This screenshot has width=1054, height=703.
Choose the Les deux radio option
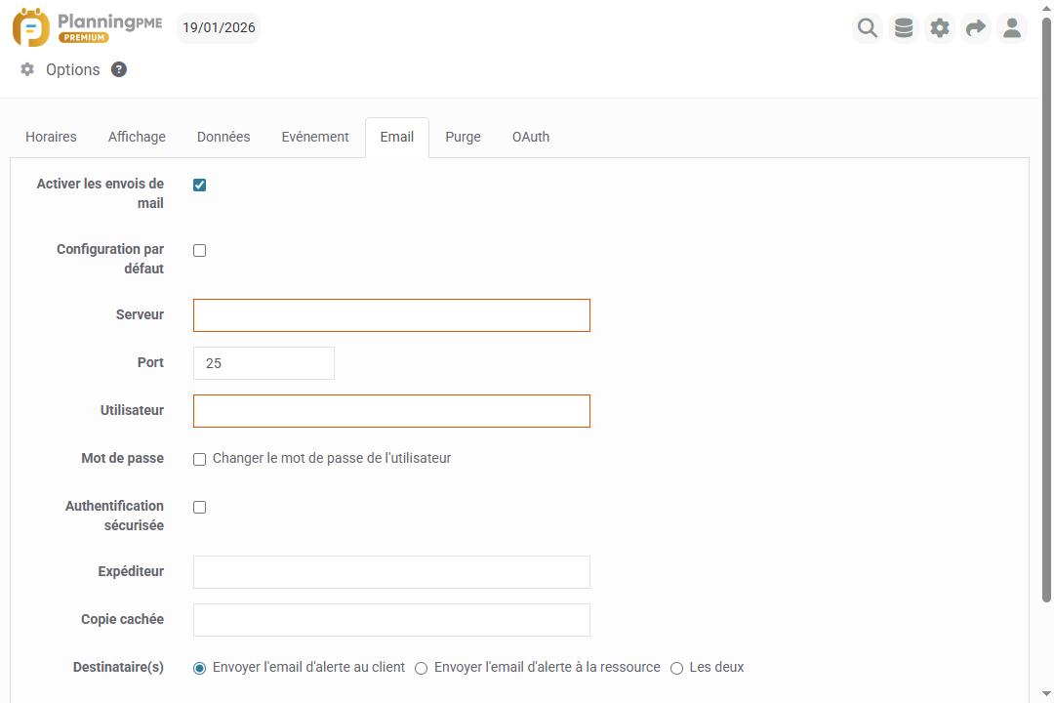pos(677,668)
